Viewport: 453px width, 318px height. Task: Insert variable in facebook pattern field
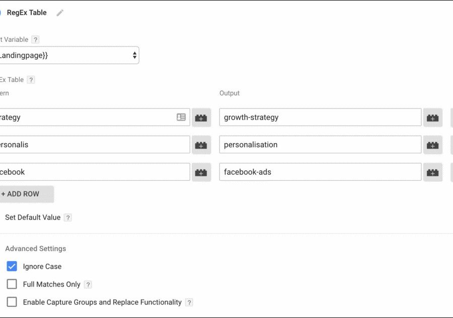[201, 172]
